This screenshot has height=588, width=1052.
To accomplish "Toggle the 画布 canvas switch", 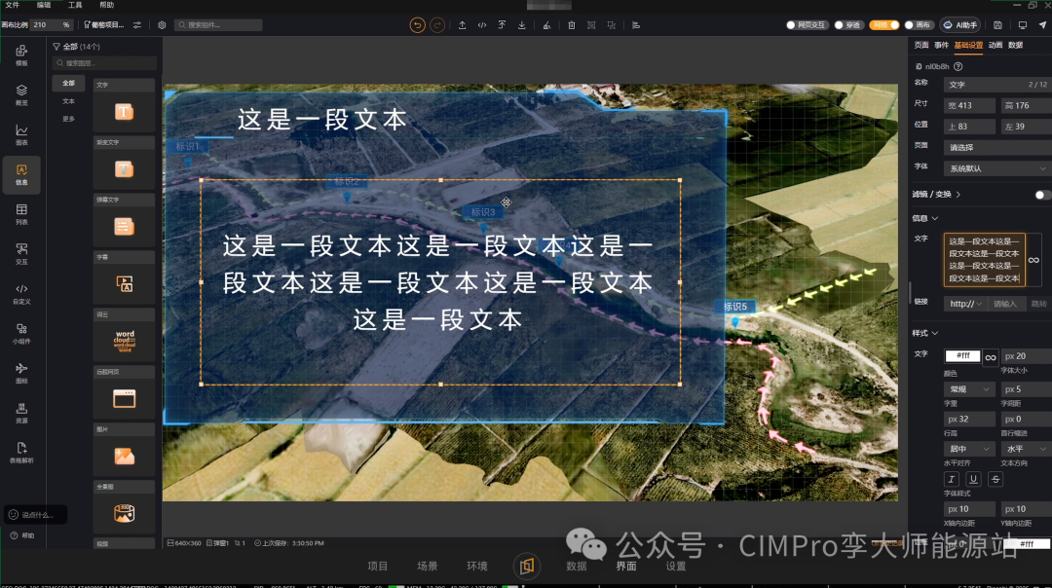I will click(920, 24).
